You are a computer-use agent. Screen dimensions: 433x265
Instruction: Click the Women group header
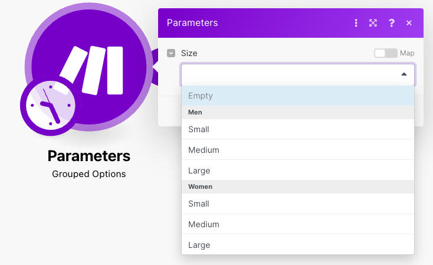coord(298,187)
